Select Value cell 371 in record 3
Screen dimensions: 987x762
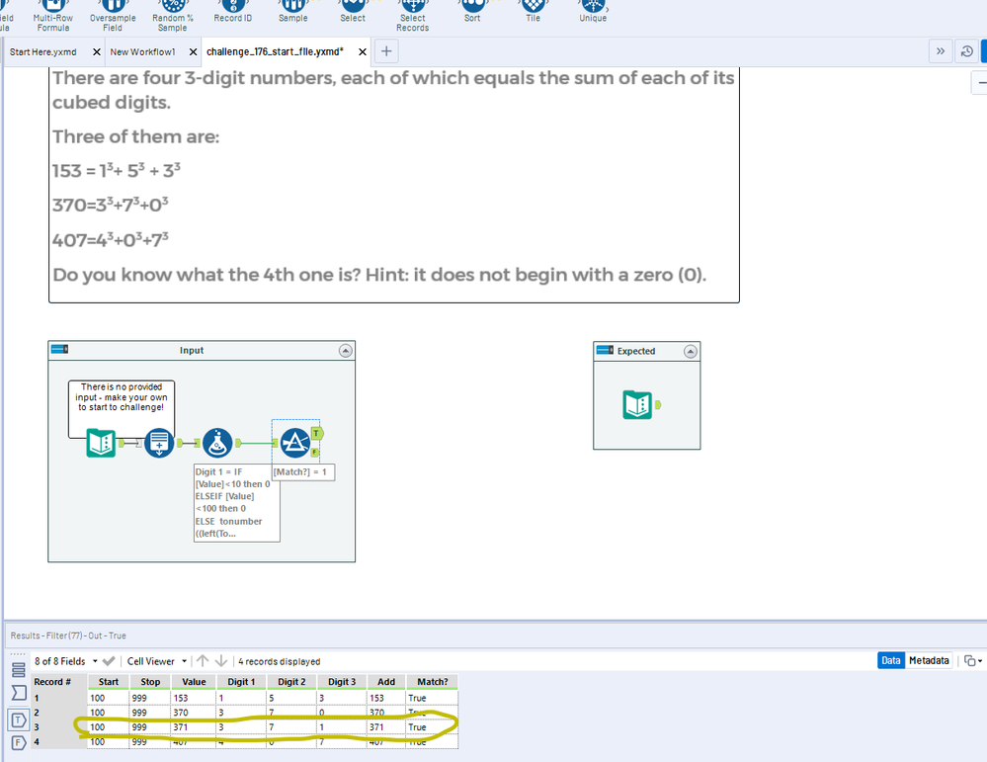pyautogui.click(x=194, y=726)
